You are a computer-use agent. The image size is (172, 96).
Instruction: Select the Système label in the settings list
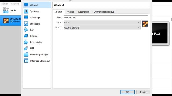(x=34, y=11)
